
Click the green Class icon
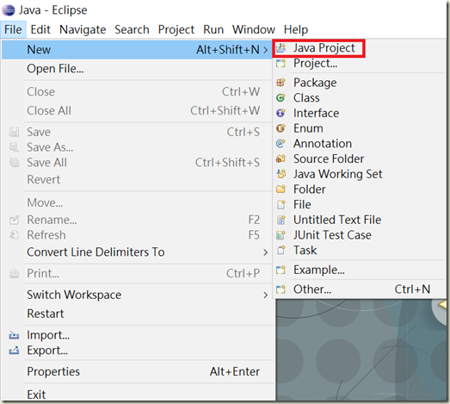click(x=281, y=98)
